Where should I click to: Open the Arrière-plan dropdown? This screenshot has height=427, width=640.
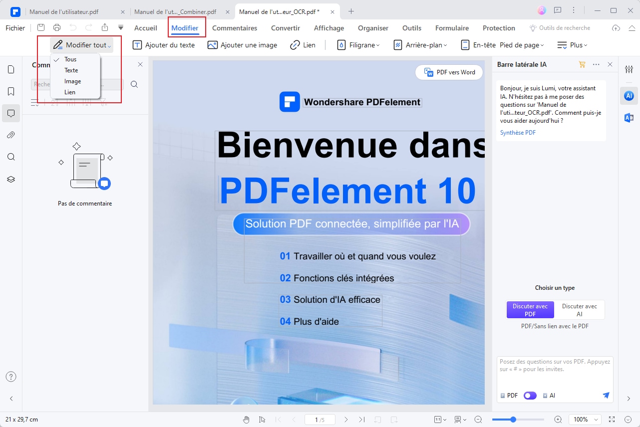420,45
